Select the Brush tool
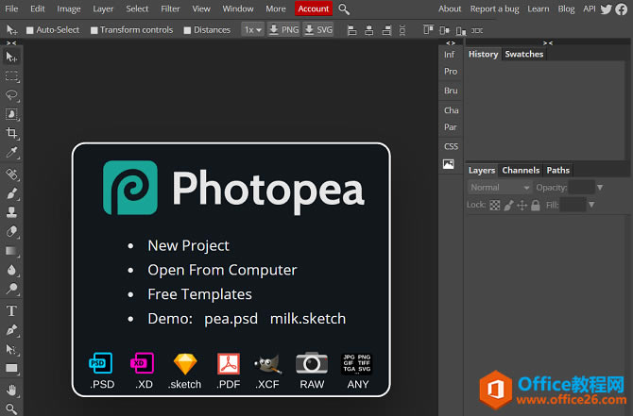The height and width of the screenshot is (416, 633). (11, 193)
